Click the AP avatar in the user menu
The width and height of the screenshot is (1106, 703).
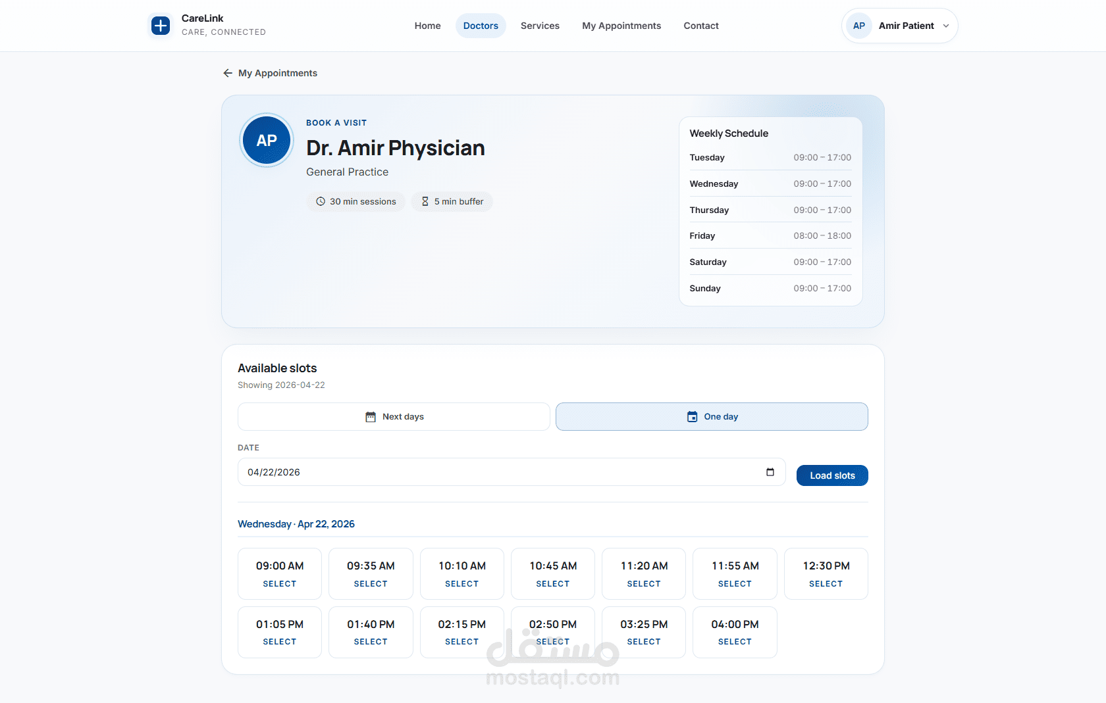pyautogui.click(x=859, y=26)
